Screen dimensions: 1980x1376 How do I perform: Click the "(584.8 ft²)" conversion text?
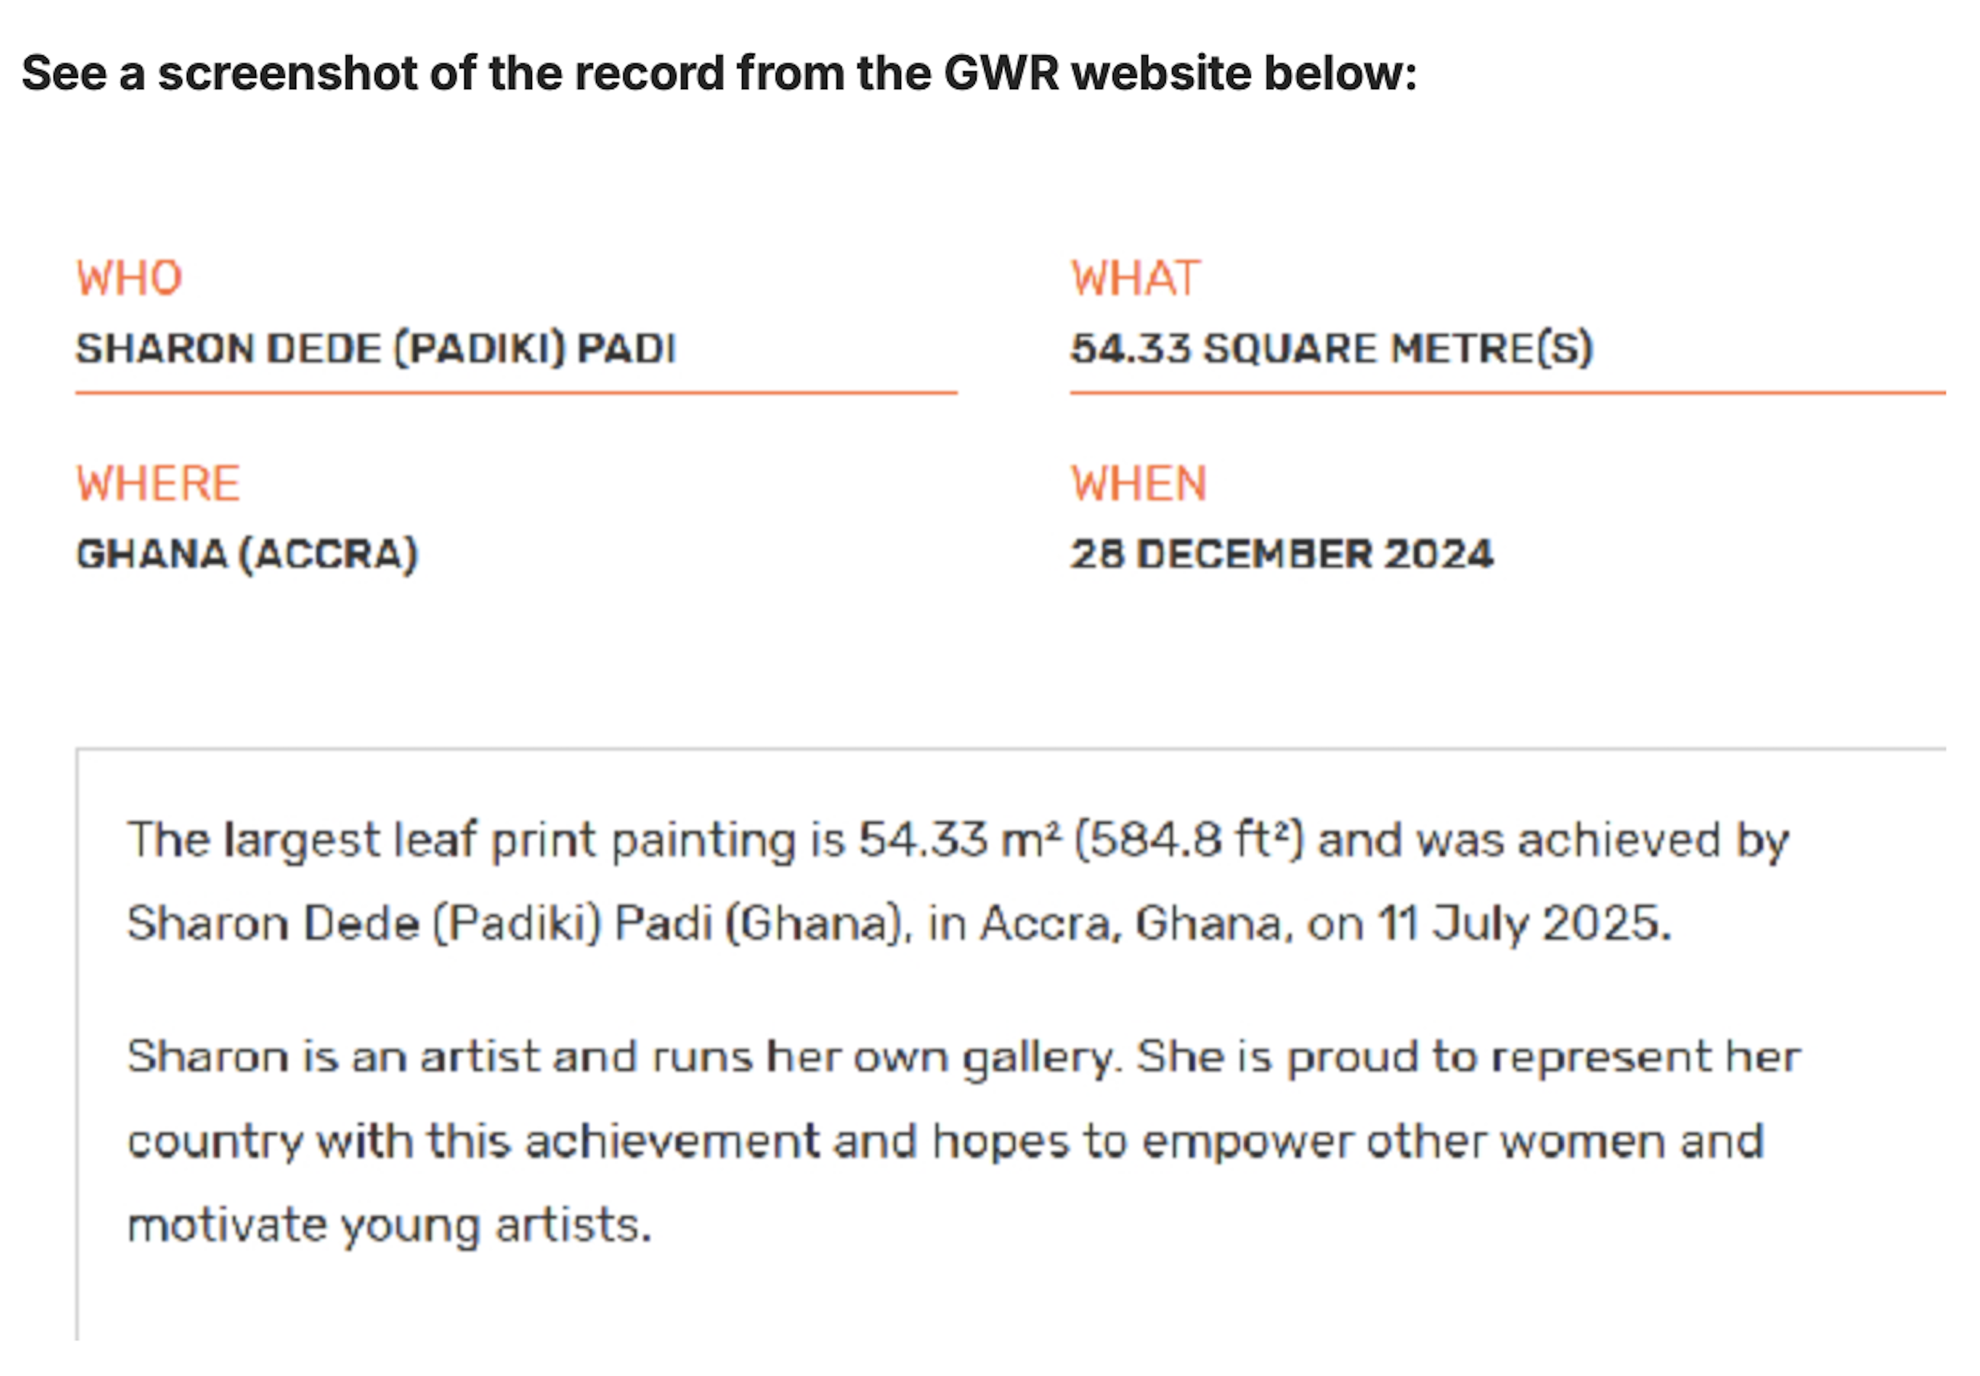(1189, 841)
